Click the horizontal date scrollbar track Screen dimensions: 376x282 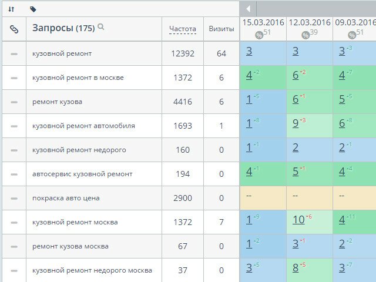pos(316,9)
